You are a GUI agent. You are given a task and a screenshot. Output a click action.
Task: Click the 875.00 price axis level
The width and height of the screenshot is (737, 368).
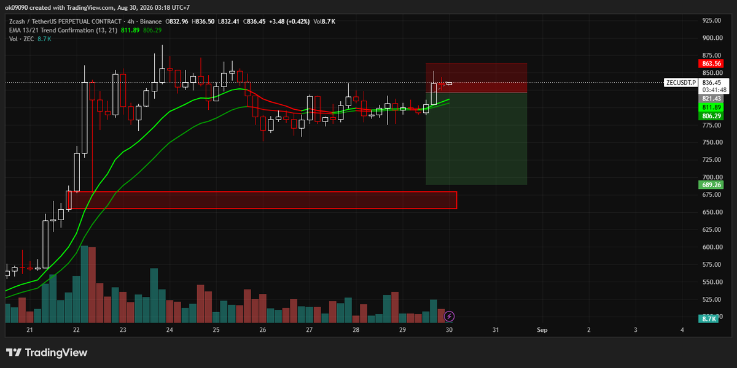(711, 55)
